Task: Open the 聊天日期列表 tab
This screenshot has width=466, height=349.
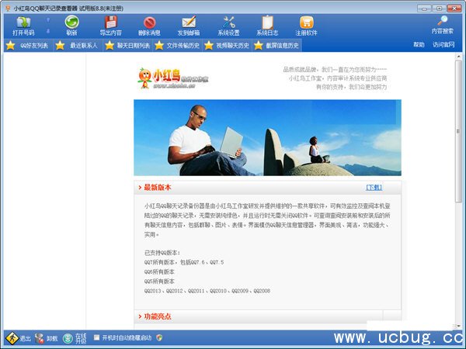Action: coord(128,46)
